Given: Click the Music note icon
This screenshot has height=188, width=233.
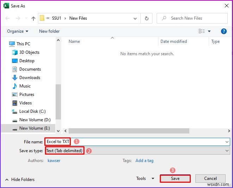Looking at the screenshot, I should point(14,86).
